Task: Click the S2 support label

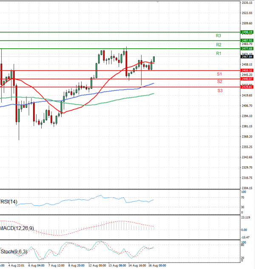Action: pos(220,81)
